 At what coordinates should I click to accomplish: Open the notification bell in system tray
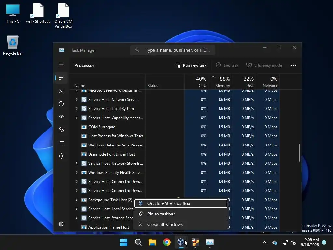[324, 242]
